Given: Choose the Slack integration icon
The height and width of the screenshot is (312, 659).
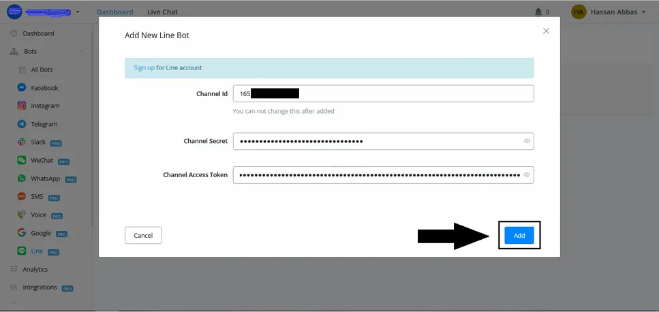Looking at the screenshot, I should coord(22,142).
